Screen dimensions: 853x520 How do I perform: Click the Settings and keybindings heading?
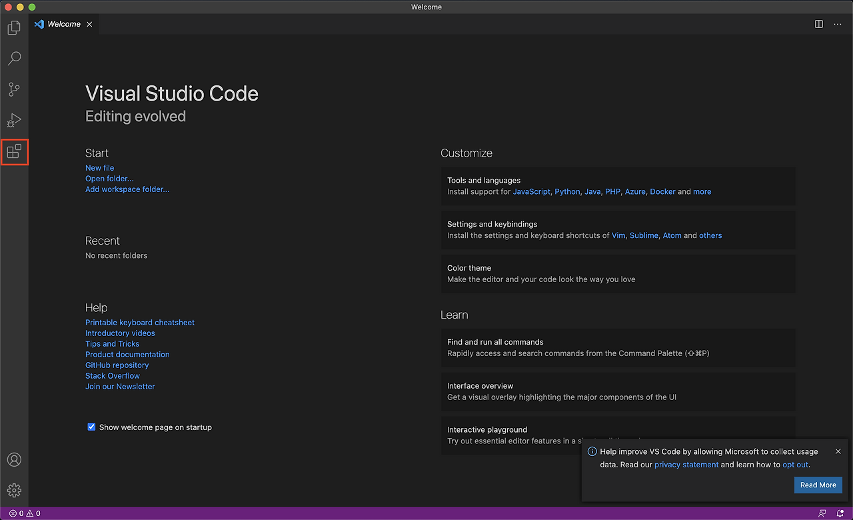[492, 224]
